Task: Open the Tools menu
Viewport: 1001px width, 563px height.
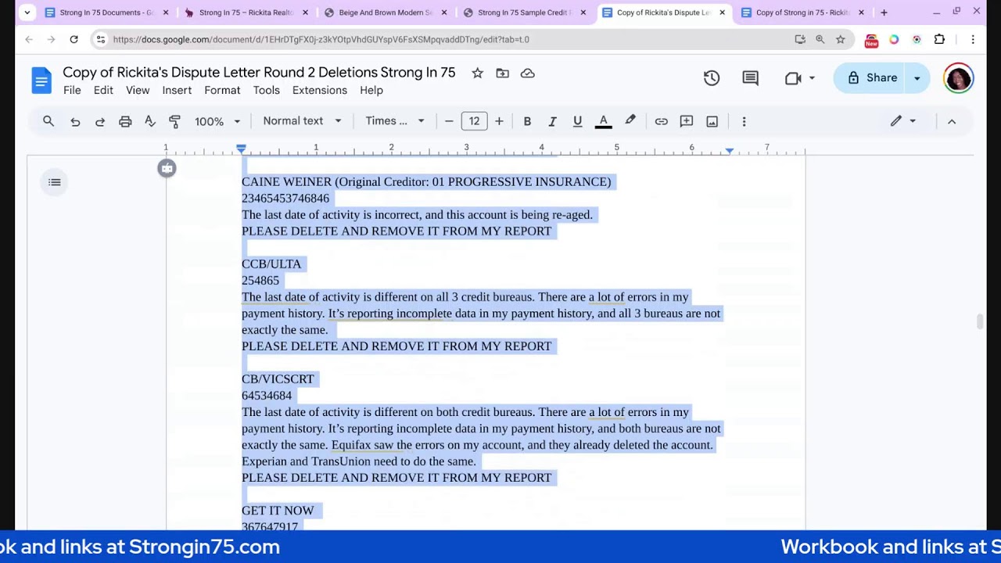Action: [266, 91]
